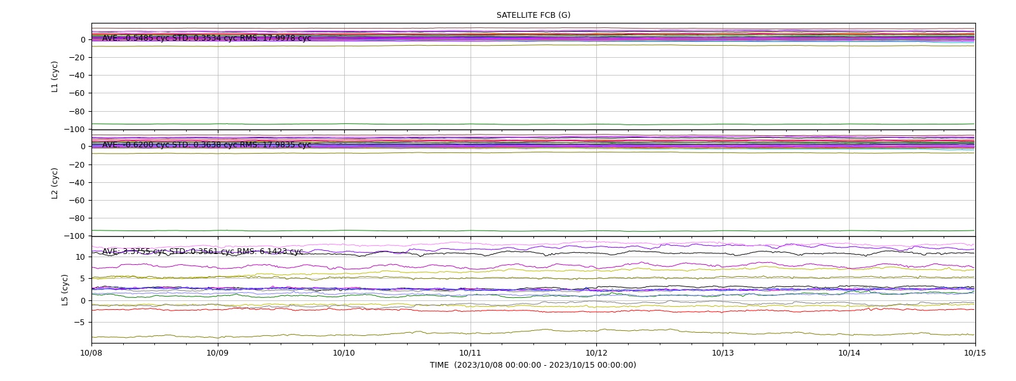Click the TIME range label below the plots
The image size is (1016, 381).
[x=533, y=365]
